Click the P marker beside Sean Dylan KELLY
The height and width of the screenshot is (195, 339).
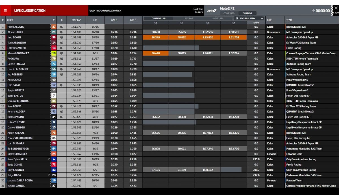[x=49, y=159]
